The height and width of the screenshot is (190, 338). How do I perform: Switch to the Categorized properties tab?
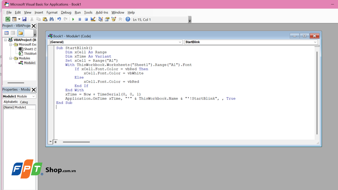tap(24, 102)
